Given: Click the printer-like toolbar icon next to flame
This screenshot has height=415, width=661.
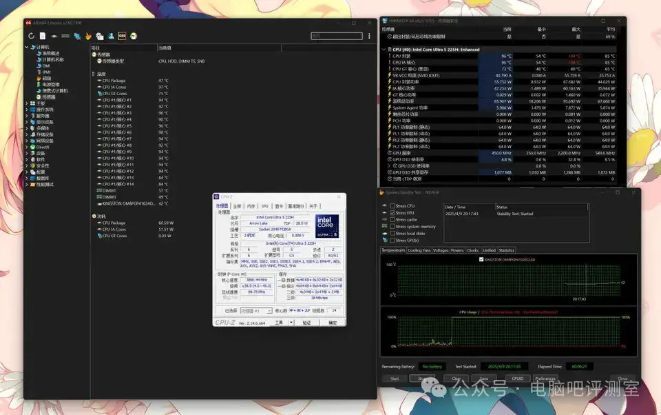Looking at the screenshot, I should point(99,36).
